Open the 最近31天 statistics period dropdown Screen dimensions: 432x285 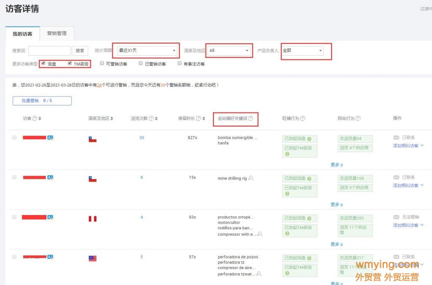click(x=146, y=50)
